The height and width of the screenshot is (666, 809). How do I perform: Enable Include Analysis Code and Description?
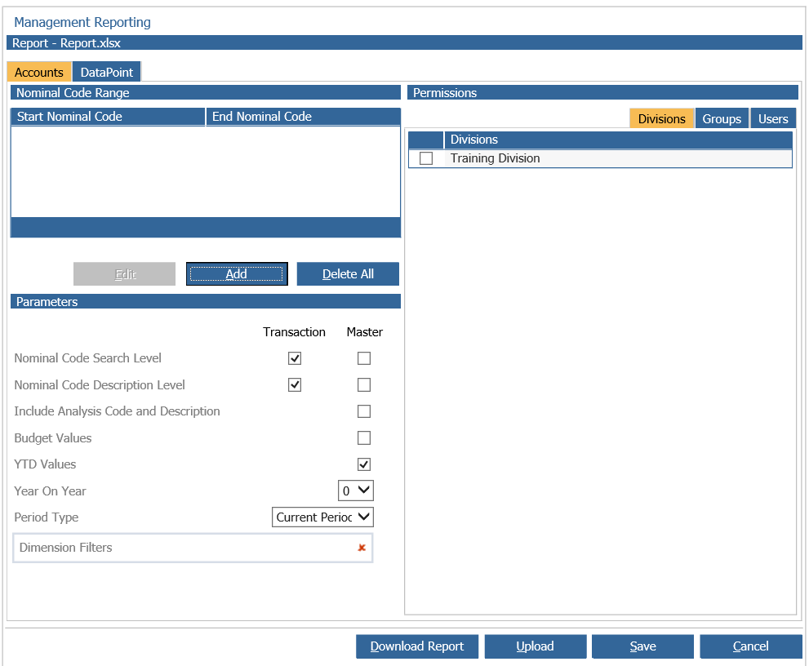click(364, 411)
